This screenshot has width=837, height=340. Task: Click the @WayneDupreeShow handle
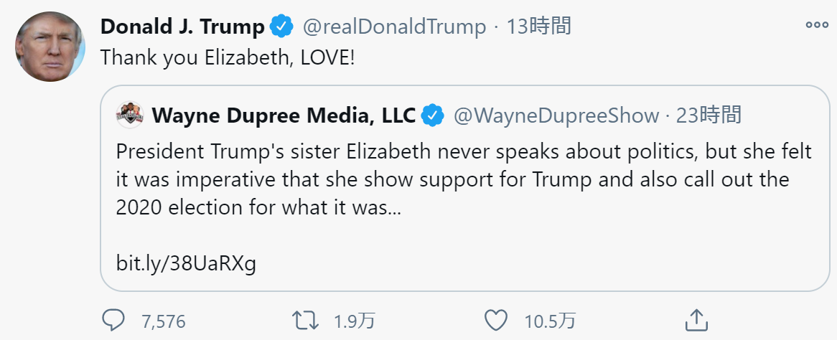(x=556, y=115)
